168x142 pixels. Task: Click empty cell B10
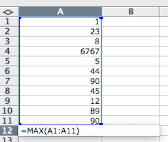tap(131, 111)
